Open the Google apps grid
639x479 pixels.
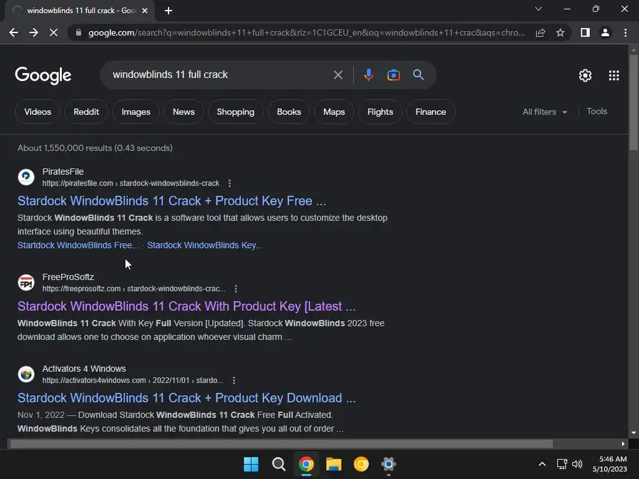614,75
